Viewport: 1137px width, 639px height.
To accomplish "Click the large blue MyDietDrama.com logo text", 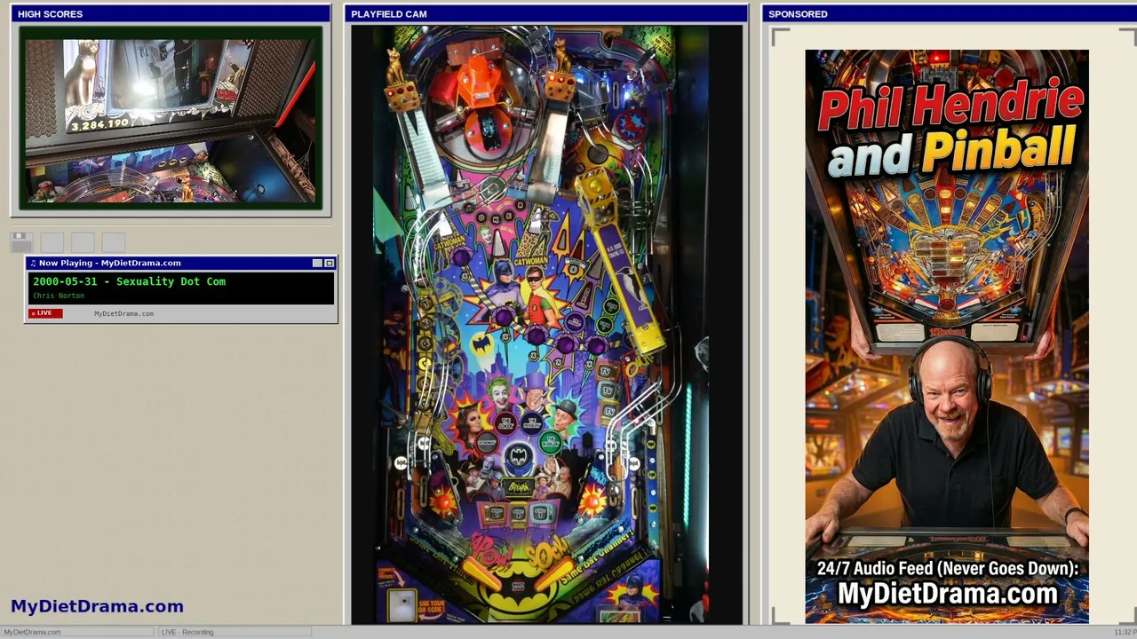I will 97,606.
